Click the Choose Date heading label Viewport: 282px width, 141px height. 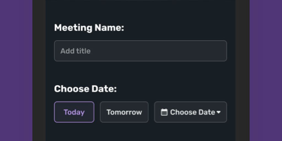(x=85, y=89)
